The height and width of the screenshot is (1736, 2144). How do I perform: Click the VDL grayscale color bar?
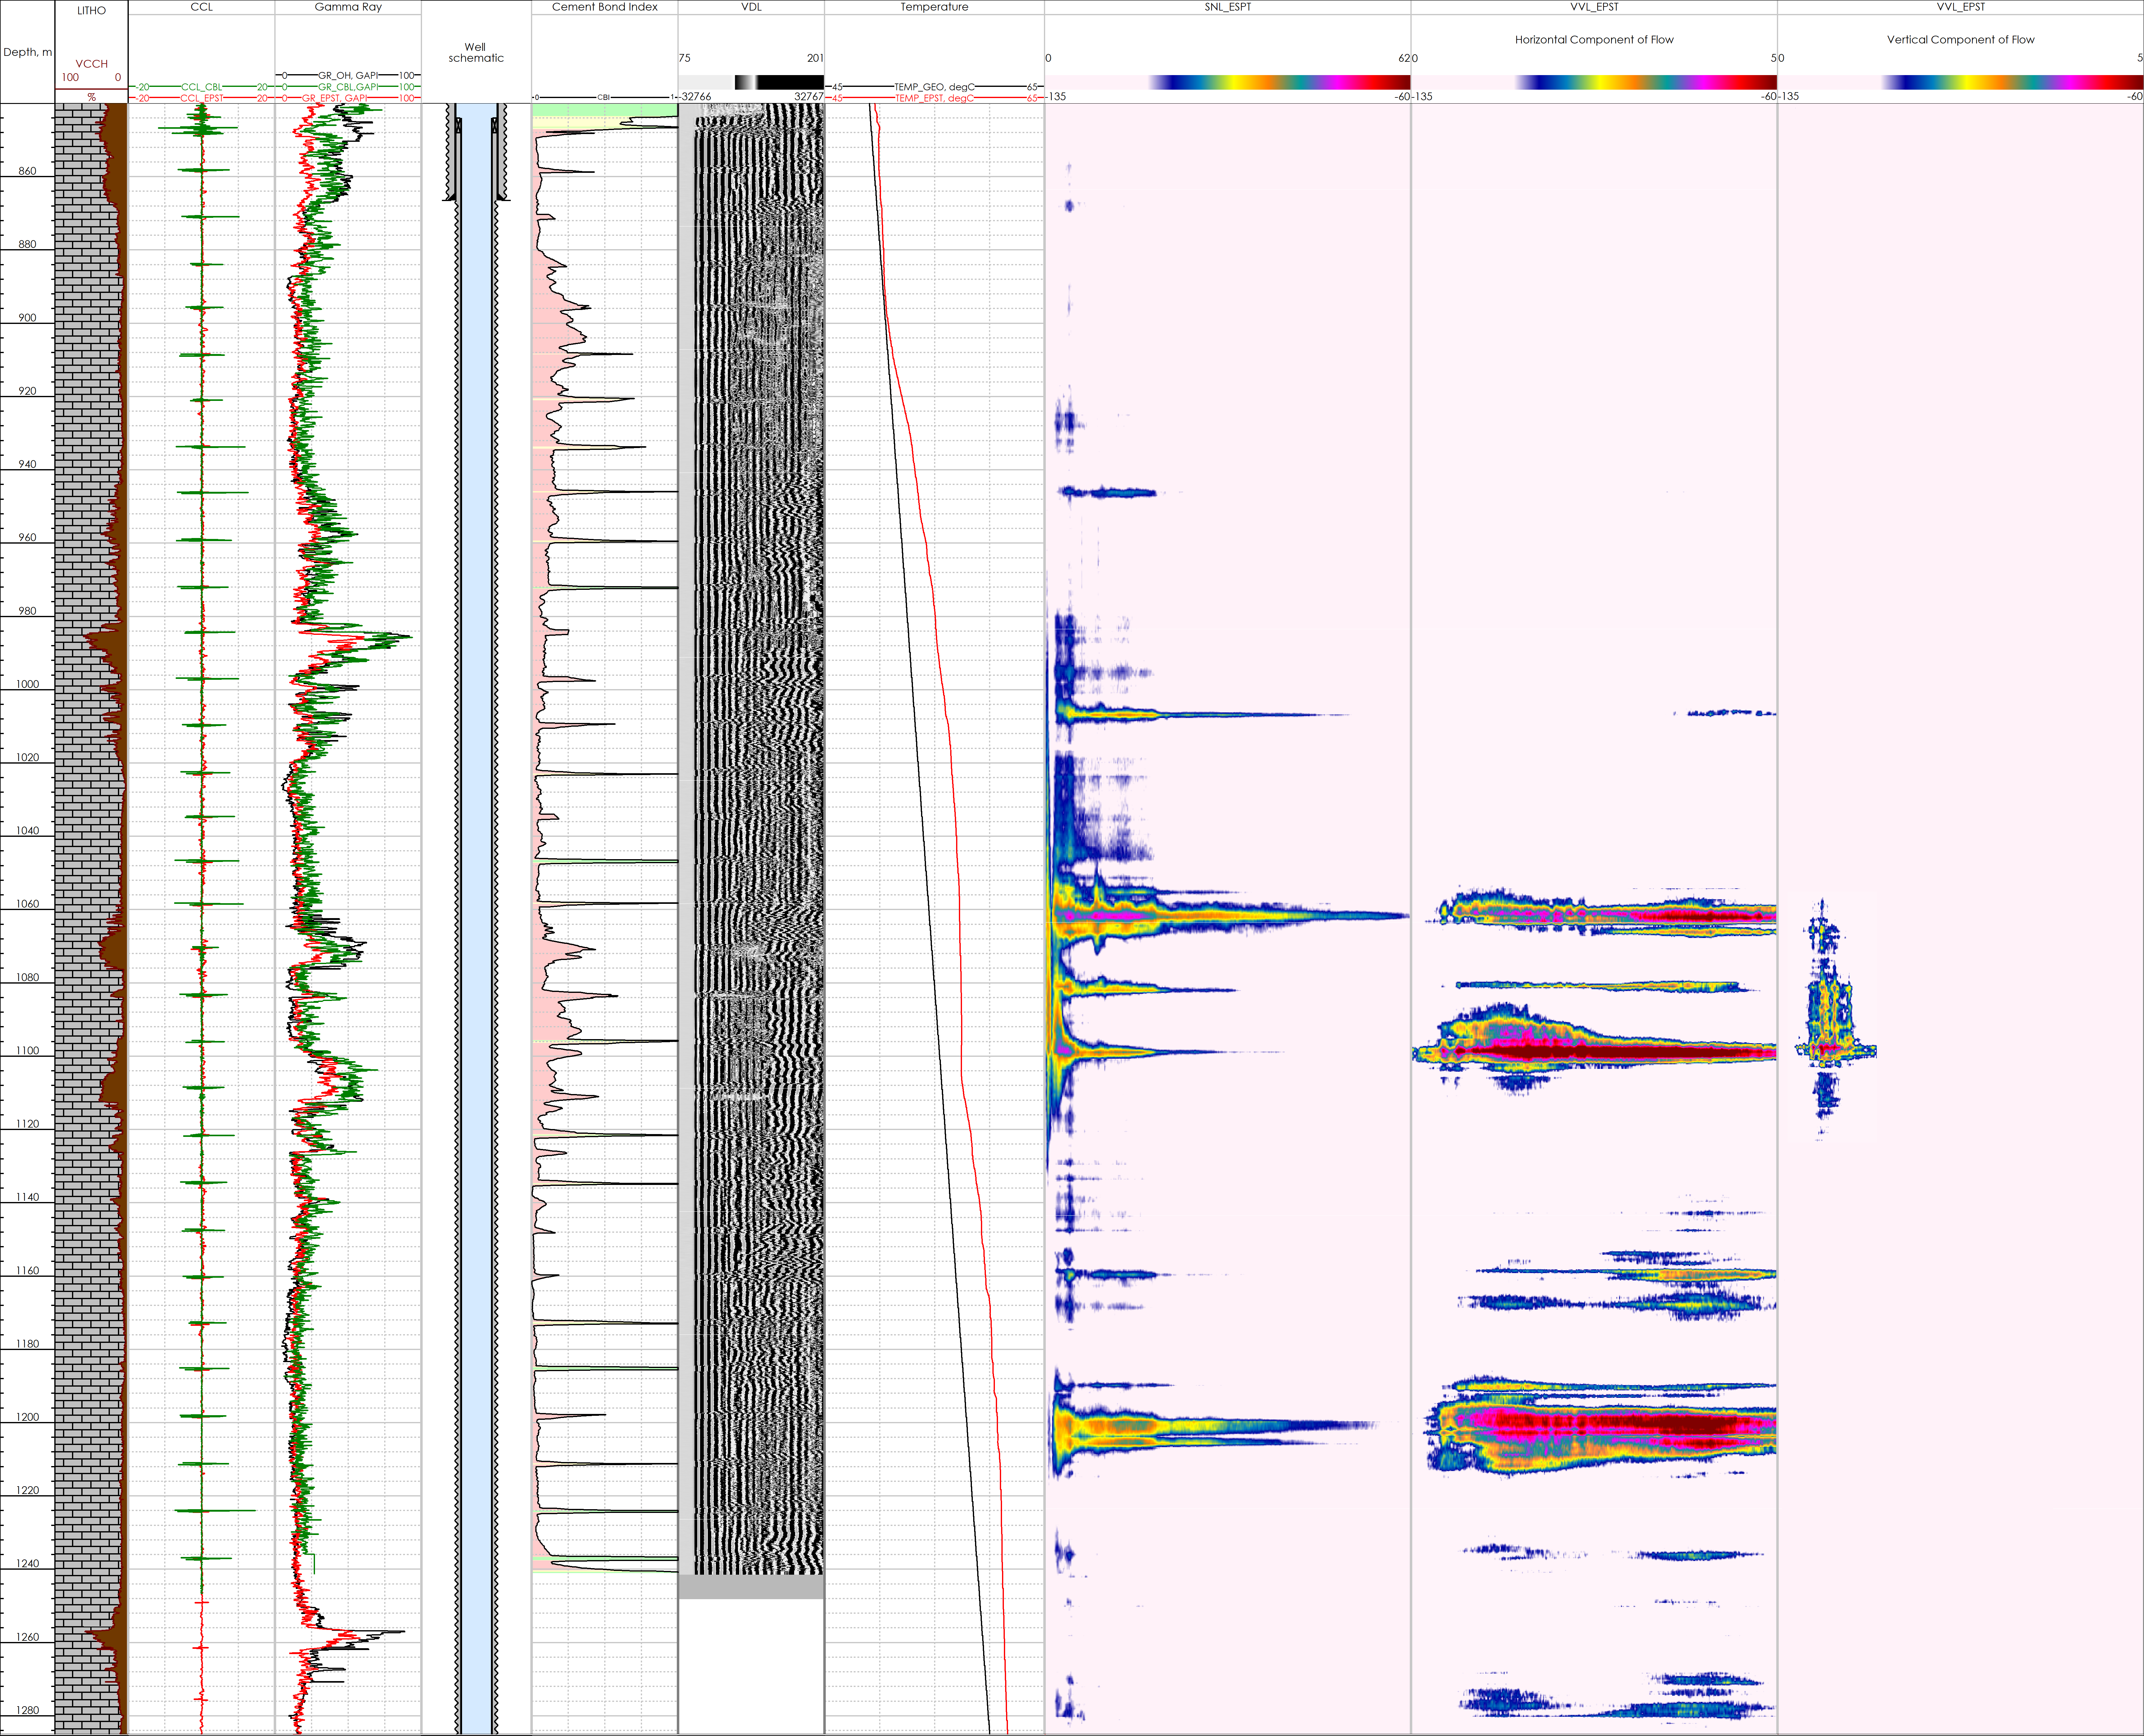pos(751,82)
